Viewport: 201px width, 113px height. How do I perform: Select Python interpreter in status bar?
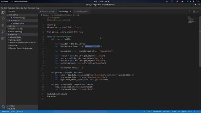click(8, 112)
